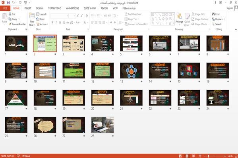
Task: Click the Cut scissors icon
Action: click(10, 14)
